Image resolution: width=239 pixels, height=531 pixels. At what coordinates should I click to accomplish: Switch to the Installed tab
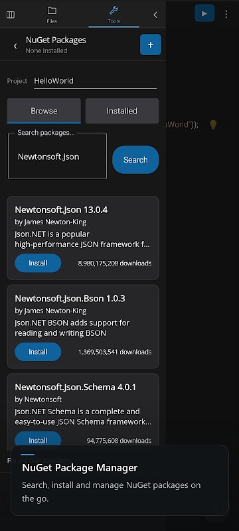click(x=122, y=111)
